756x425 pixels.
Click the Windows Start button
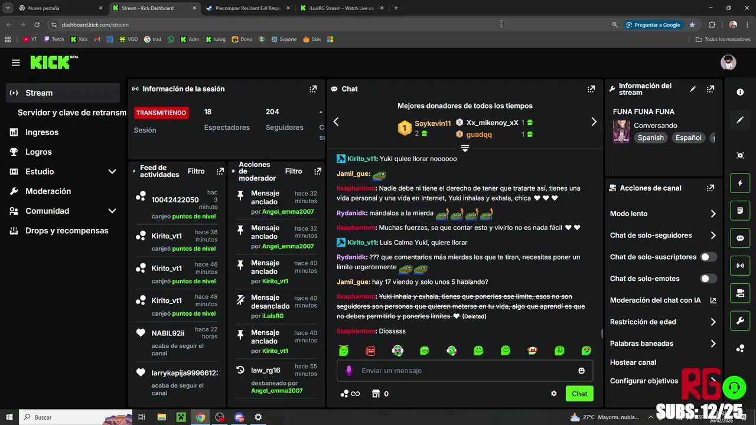[x=9, y=417]
